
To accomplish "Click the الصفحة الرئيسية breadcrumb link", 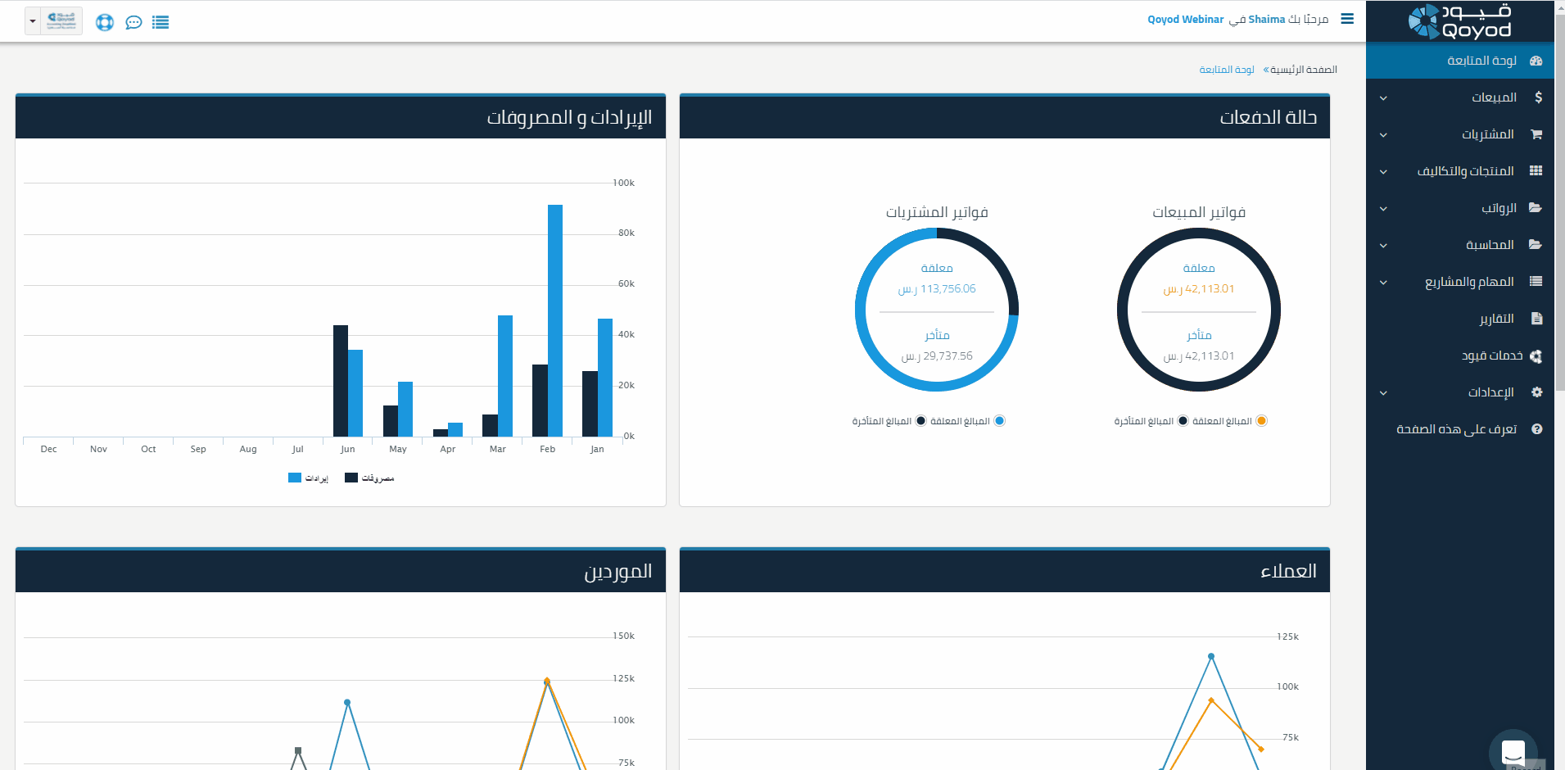I will (1303, 70).
